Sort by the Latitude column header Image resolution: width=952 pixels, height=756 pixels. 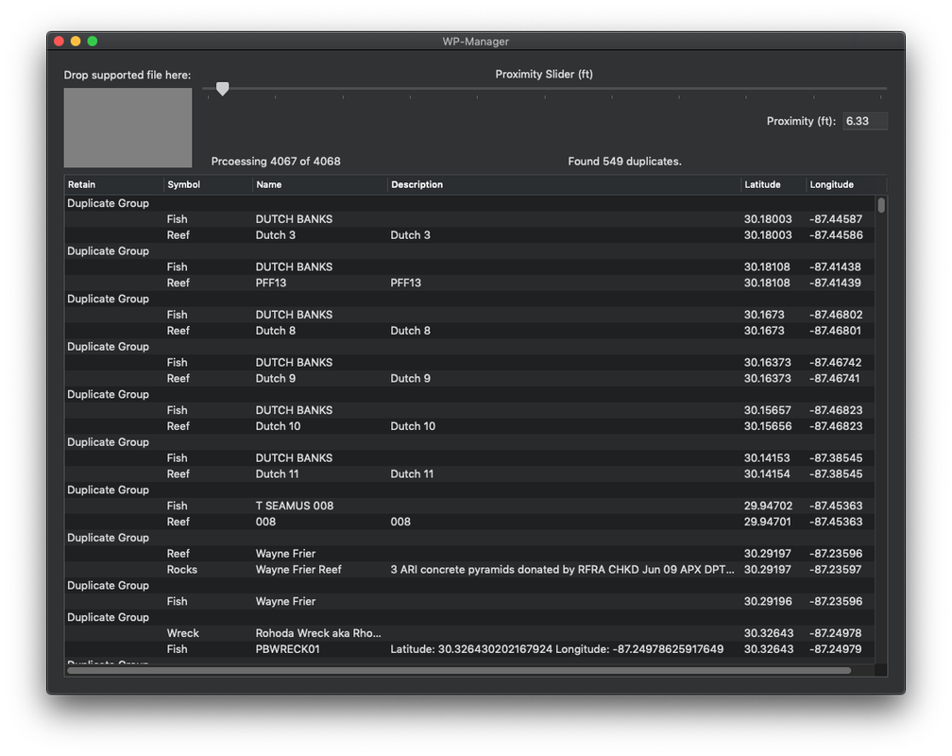pos(773,184)
